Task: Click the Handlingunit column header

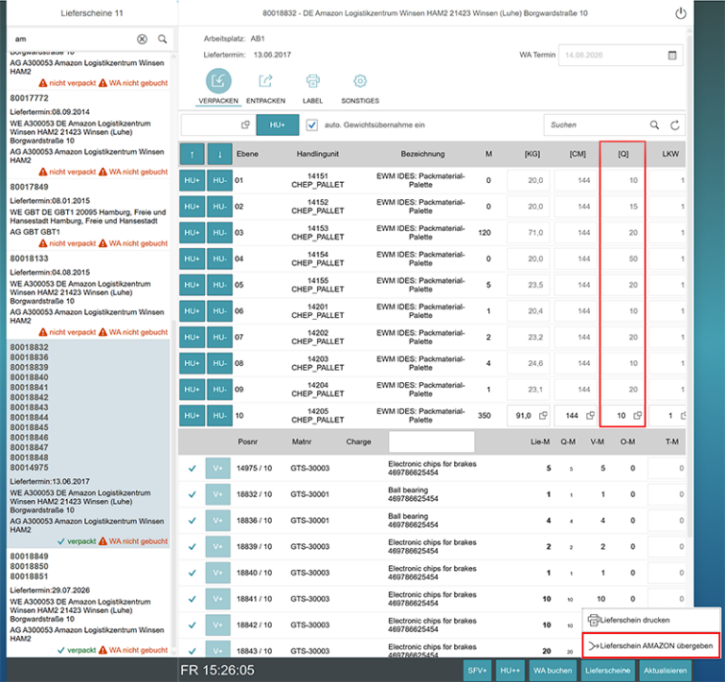Action: 317,154
